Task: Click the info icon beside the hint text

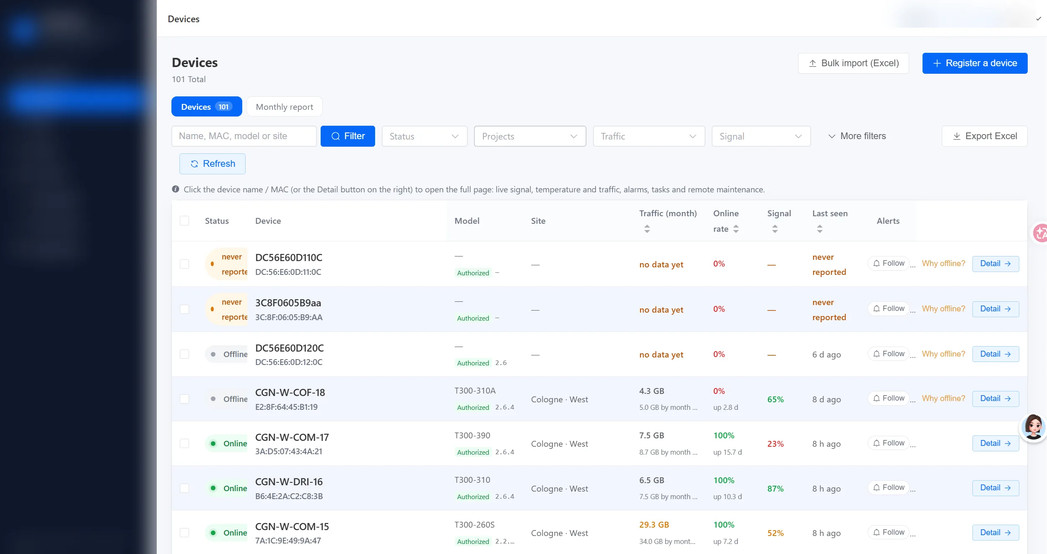Action: coord(176,189)
